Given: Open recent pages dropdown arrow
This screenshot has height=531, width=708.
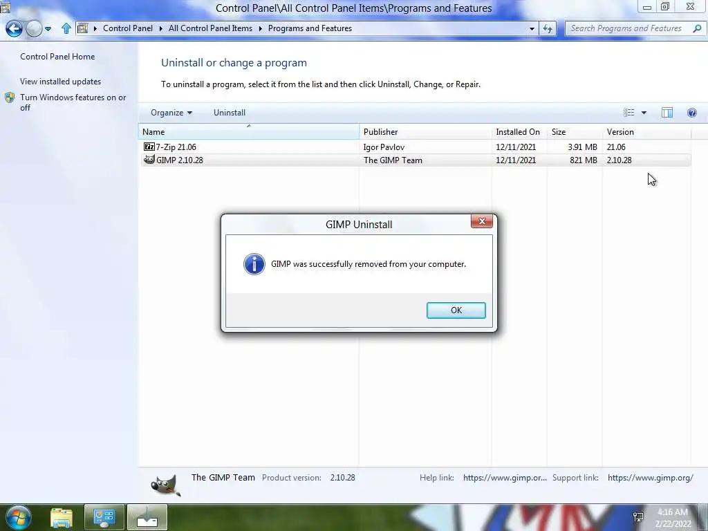Looking at the screenshot, I should 48,29.
